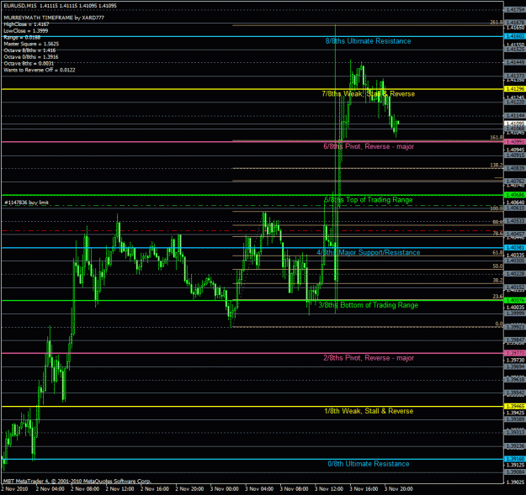Select the 50.0 Fibonacci level label
The image size is (526, 495).
(497, 266)
